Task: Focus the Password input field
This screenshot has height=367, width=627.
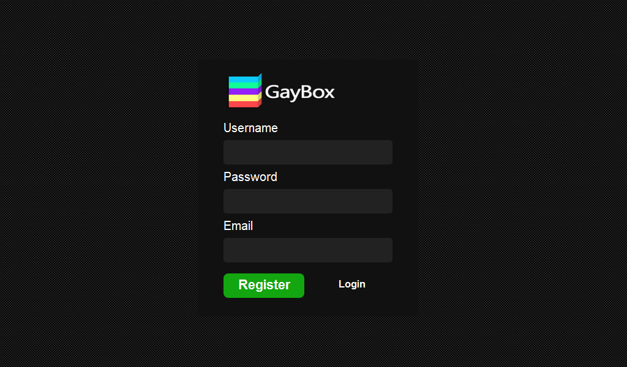Action: click(308, 201)
